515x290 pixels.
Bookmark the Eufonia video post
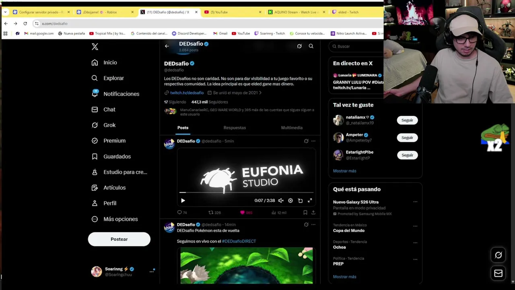305,212
